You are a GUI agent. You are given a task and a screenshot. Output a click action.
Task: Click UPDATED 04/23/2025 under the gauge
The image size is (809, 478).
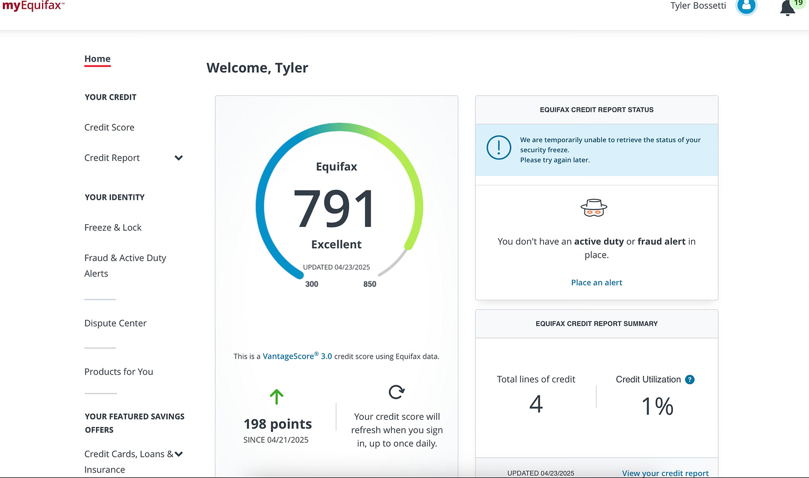click(x=337, y=268)
